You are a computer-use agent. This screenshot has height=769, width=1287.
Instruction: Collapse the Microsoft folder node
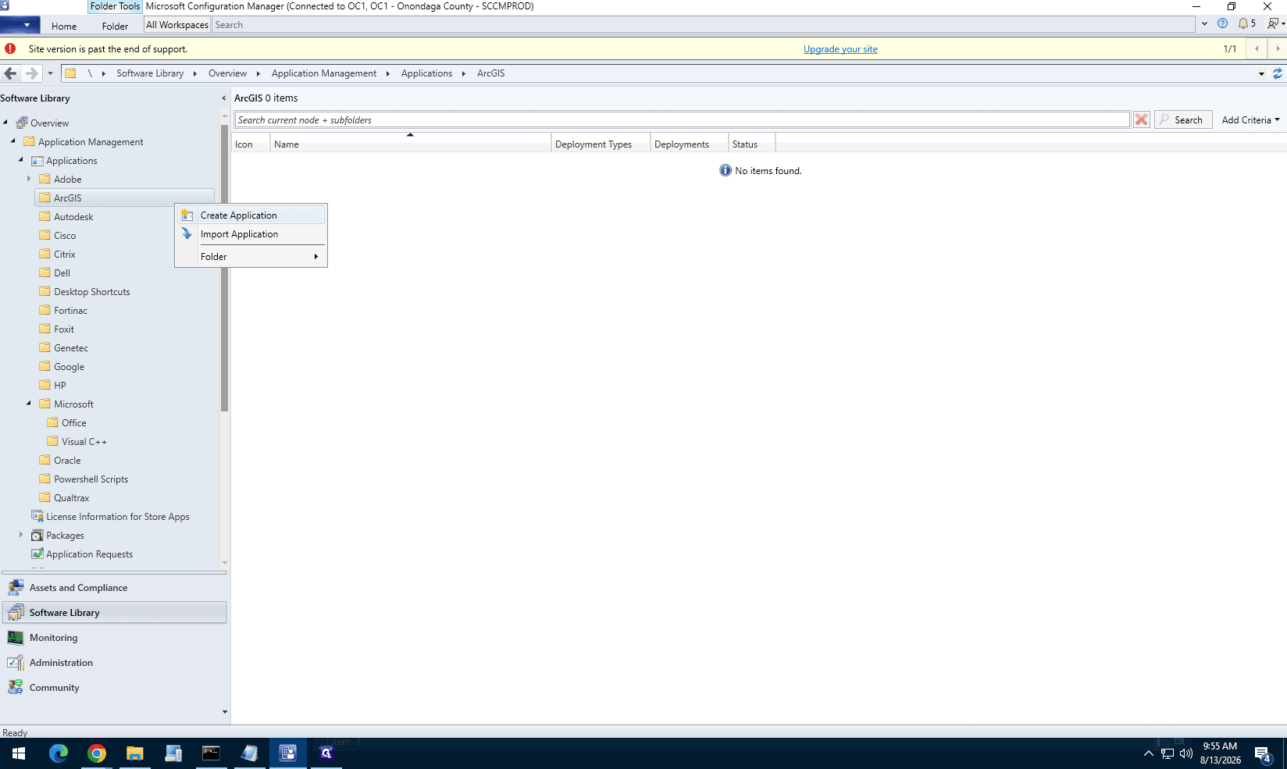pyautogui.click(x=29, y=404)
